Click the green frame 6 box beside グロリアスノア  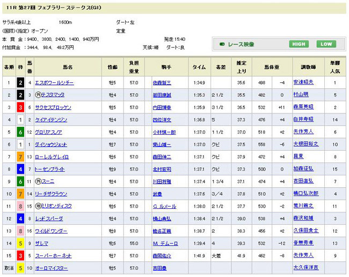click(x=20, y=132)
